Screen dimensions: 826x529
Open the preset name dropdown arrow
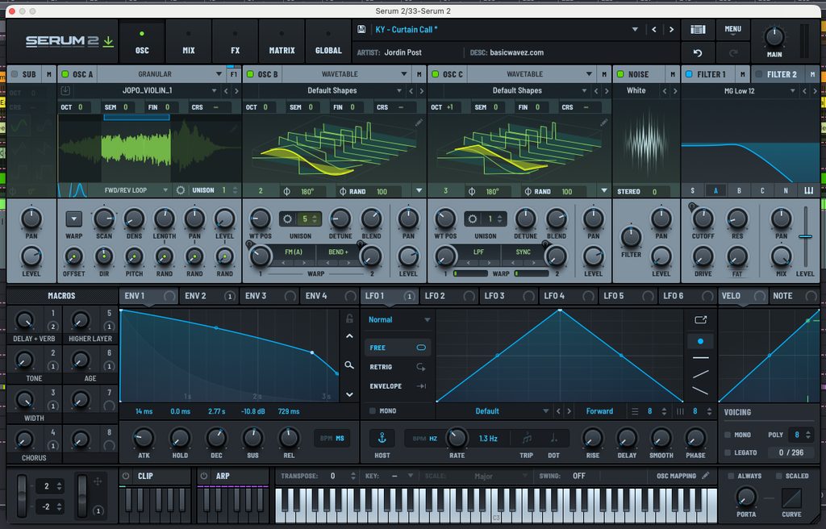pos(635,30)
